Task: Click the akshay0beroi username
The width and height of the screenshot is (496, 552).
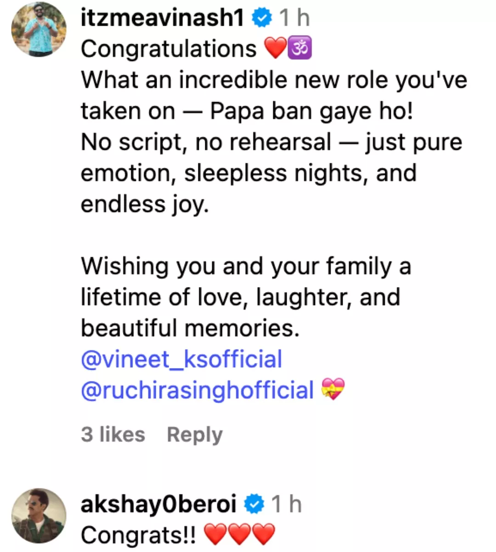Action: 158,504
